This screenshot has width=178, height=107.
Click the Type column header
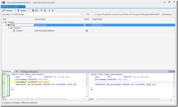pyautogui.click(x=18, y=19)
